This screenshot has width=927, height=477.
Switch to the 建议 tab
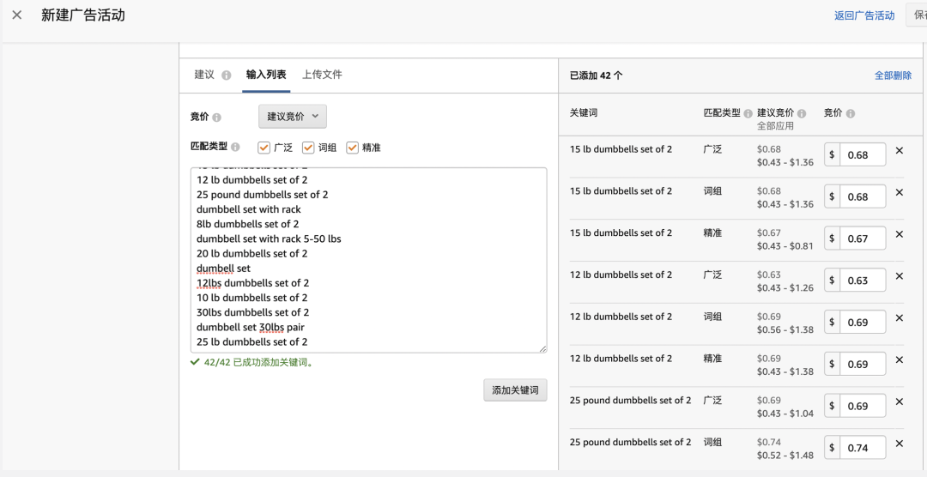(204, 75)
